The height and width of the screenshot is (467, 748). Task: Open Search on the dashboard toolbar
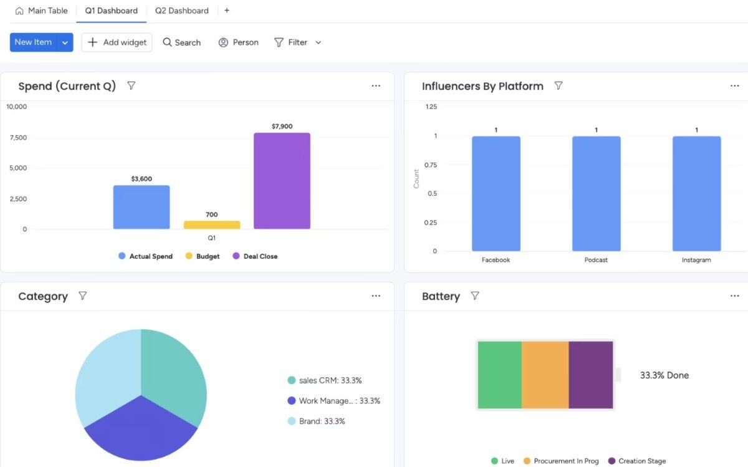(x=181, y=42)
